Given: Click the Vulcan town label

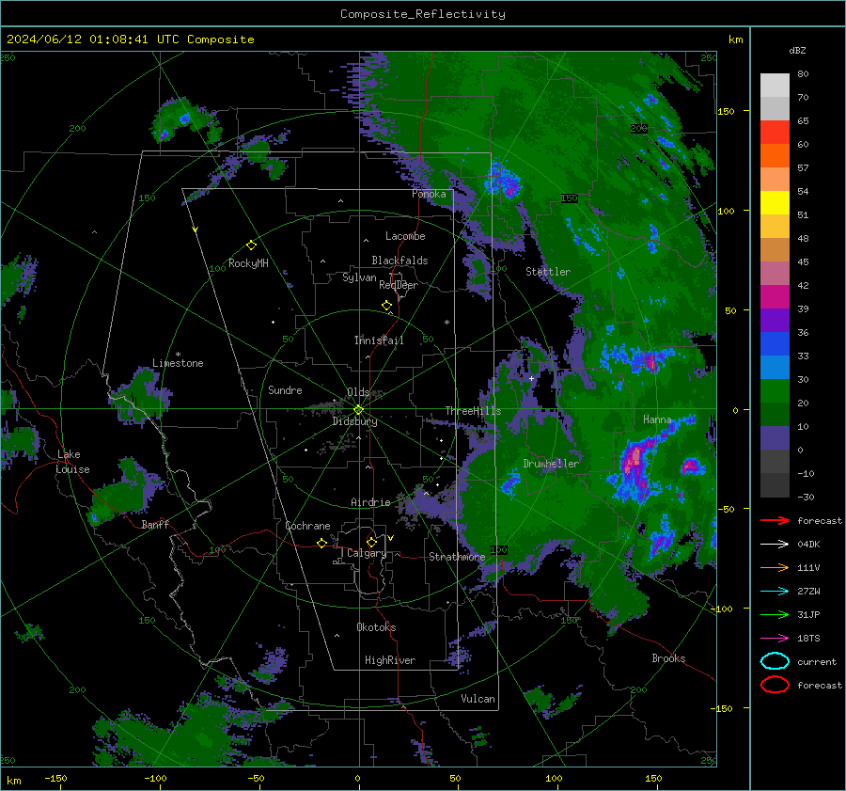Looking at the screenshot, I should pos(478,699).
